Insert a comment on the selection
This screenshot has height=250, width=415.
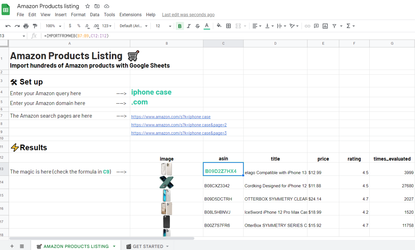click(x=316, y=26)
